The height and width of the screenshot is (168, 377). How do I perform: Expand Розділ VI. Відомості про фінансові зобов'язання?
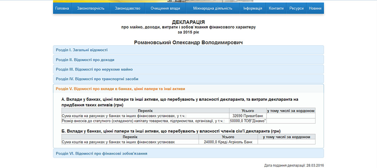[101, 153]
